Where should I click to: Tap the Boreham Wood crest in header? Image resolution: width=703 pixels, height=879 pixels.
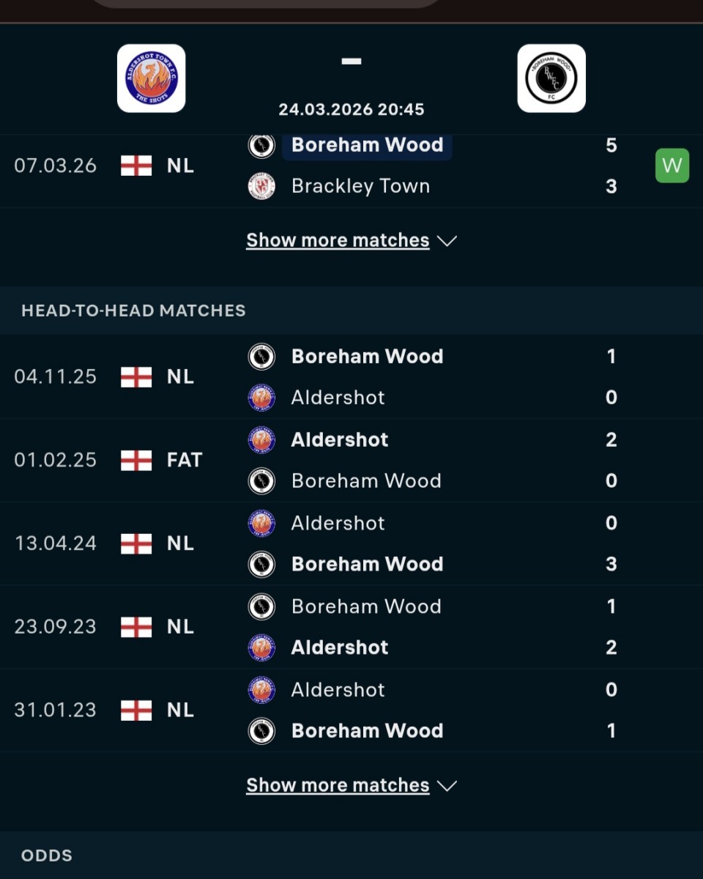[551, 78]
